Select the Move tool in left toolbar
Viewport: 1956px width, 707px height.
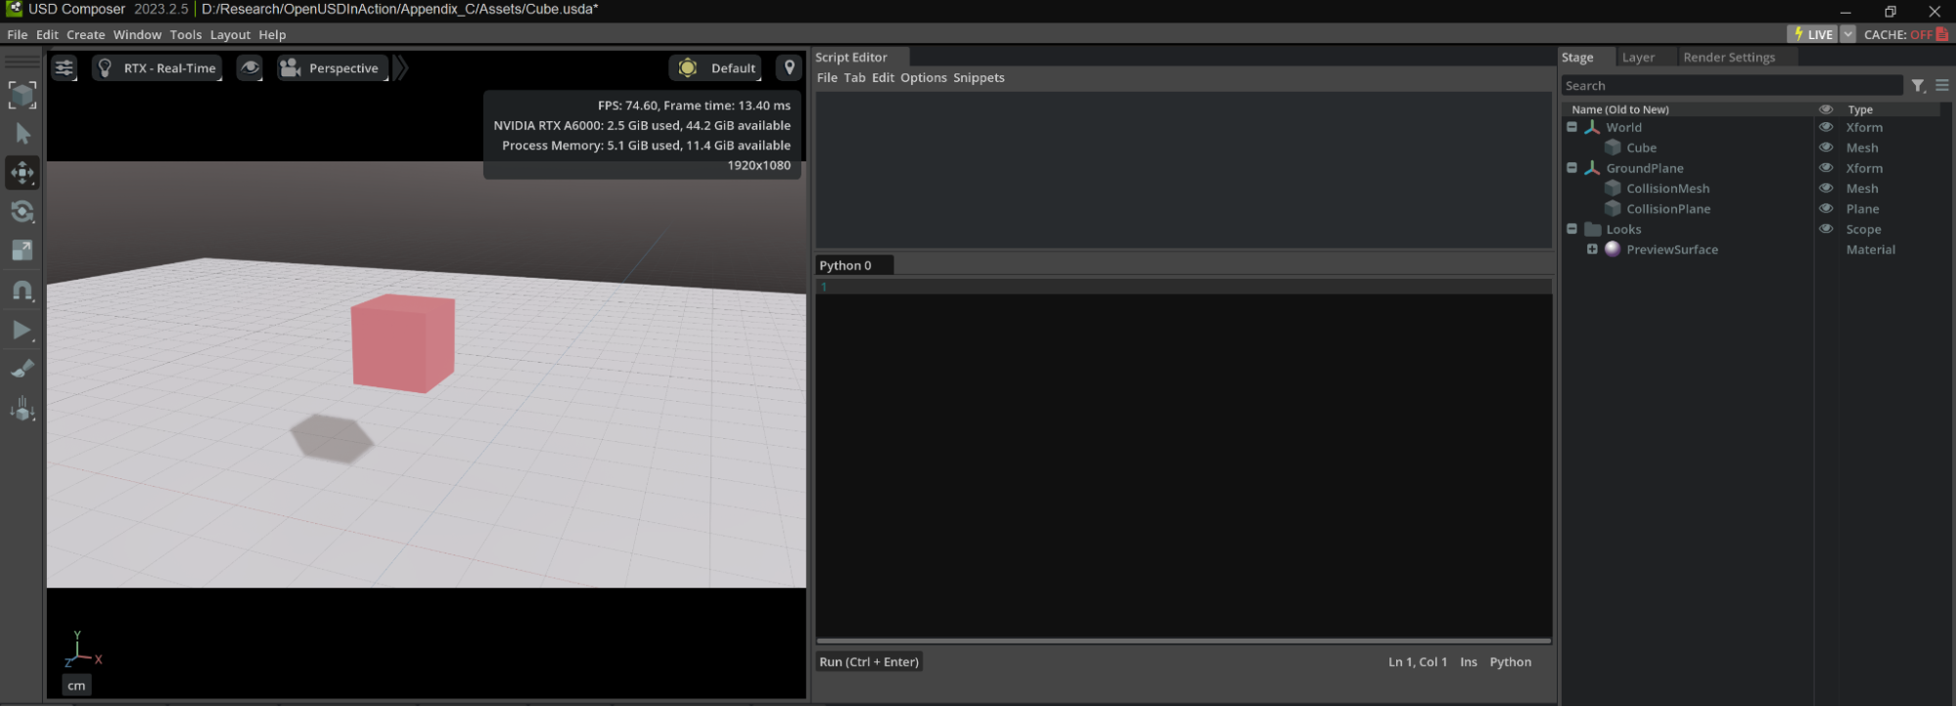point(23,173)
